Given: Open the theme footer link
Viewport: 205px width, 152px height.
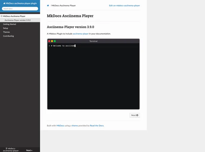Looking at the screenshot, I should (75, 126).
